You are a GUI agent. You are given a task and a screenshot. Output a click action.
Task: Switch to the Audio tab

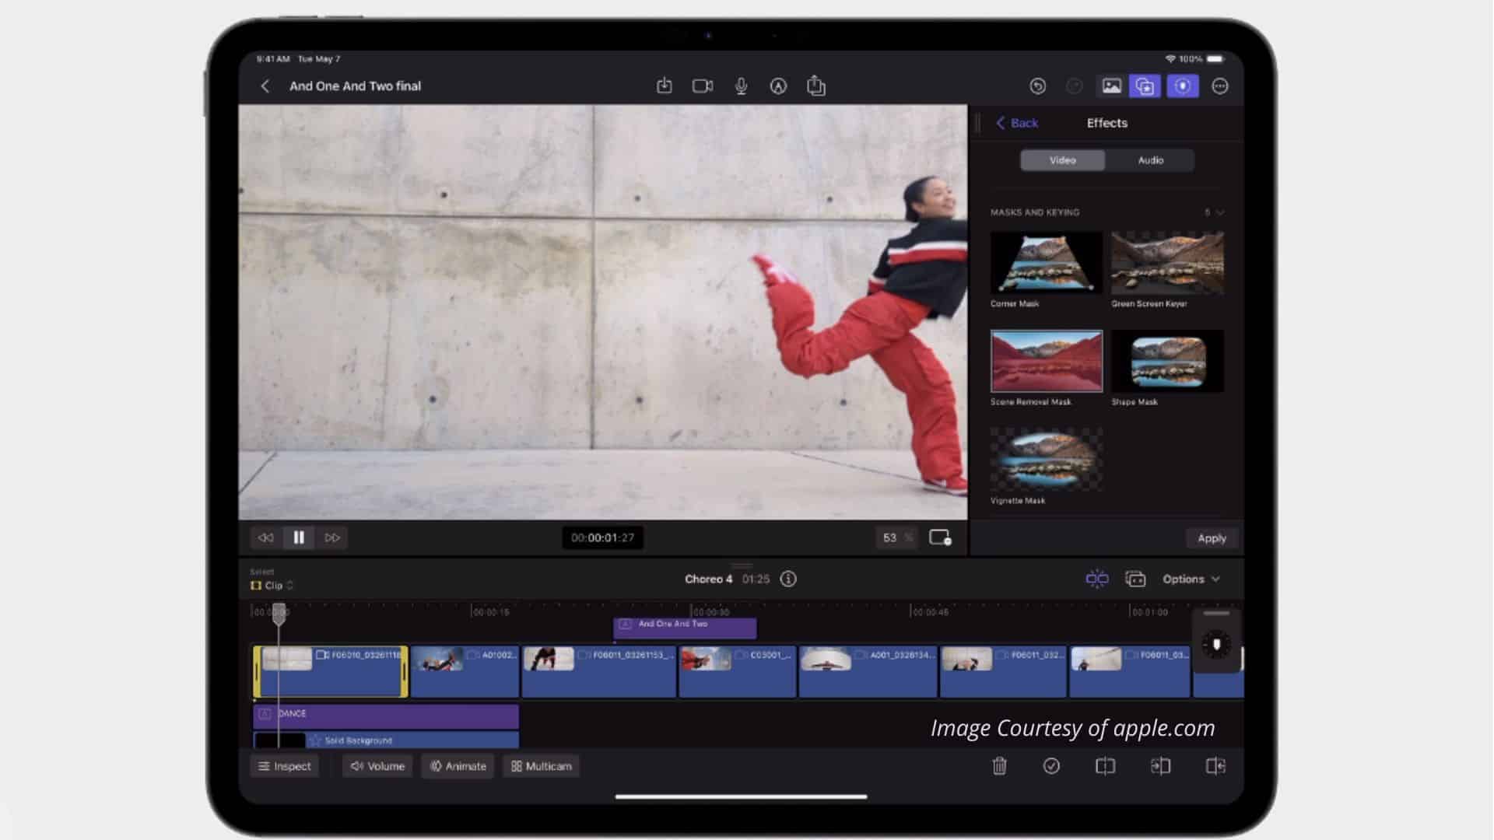pos(1150,160)
